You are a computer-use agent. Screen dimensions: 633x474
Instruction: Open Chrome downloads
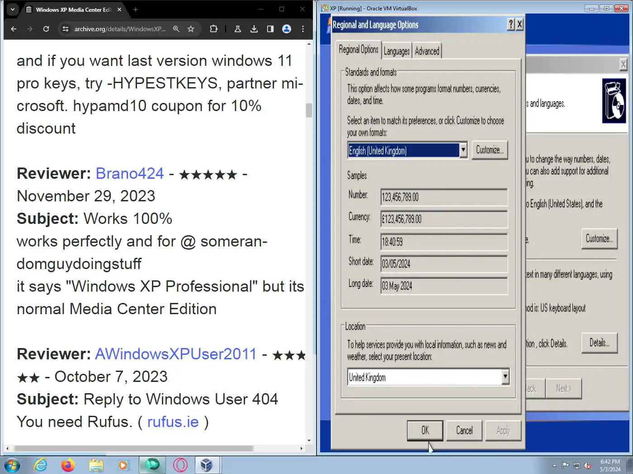254,29
